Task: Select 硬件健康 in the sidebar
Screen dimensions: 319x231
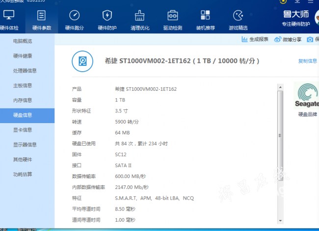Action: pos(27,56)
